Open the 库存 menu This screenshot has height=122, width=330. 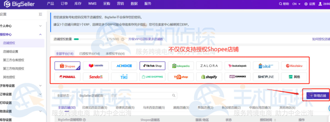78,4
